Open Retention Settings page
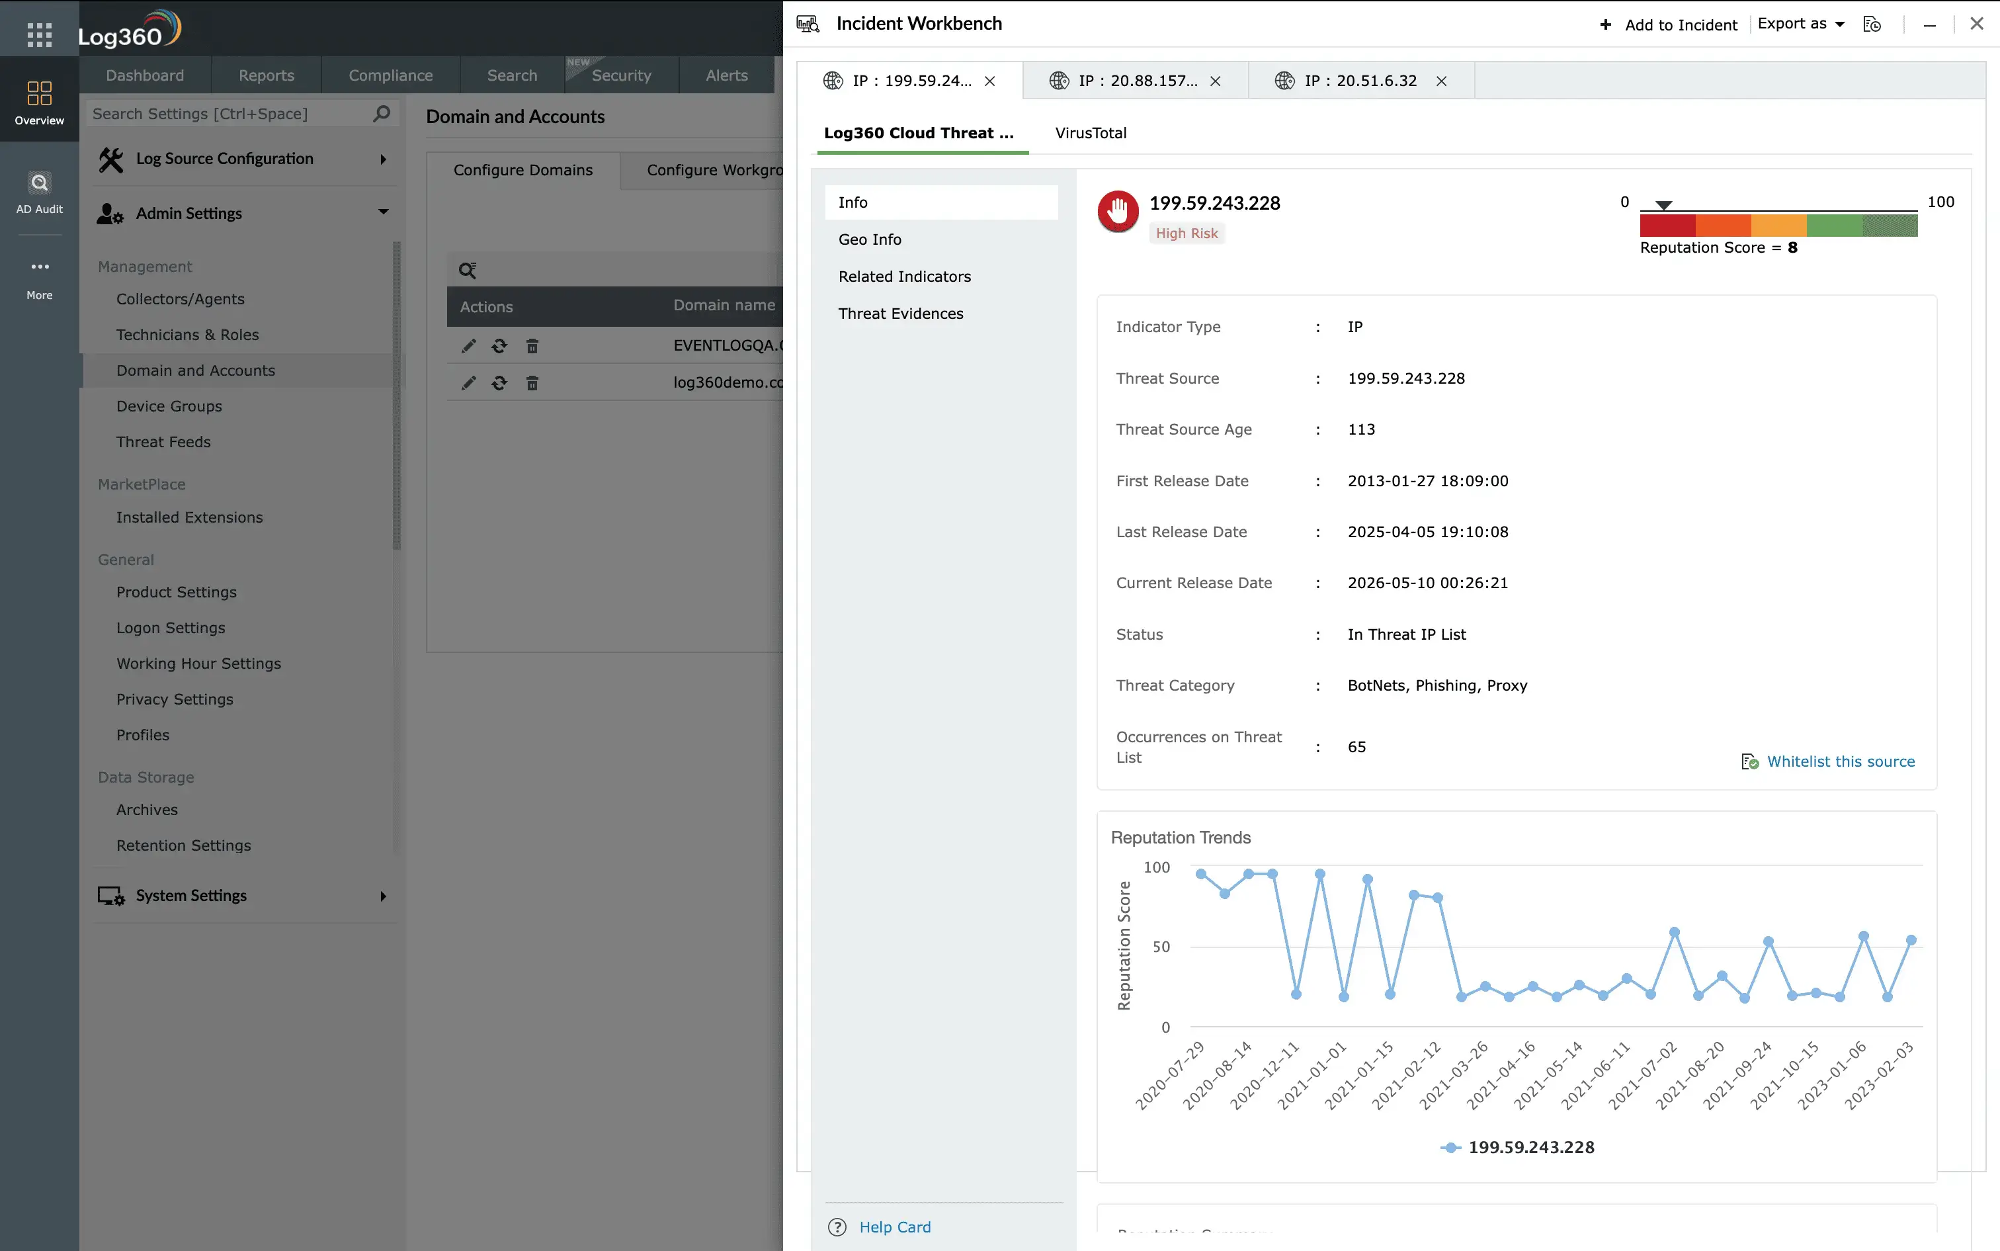The image size is (2000, 1251). [184, 845]
